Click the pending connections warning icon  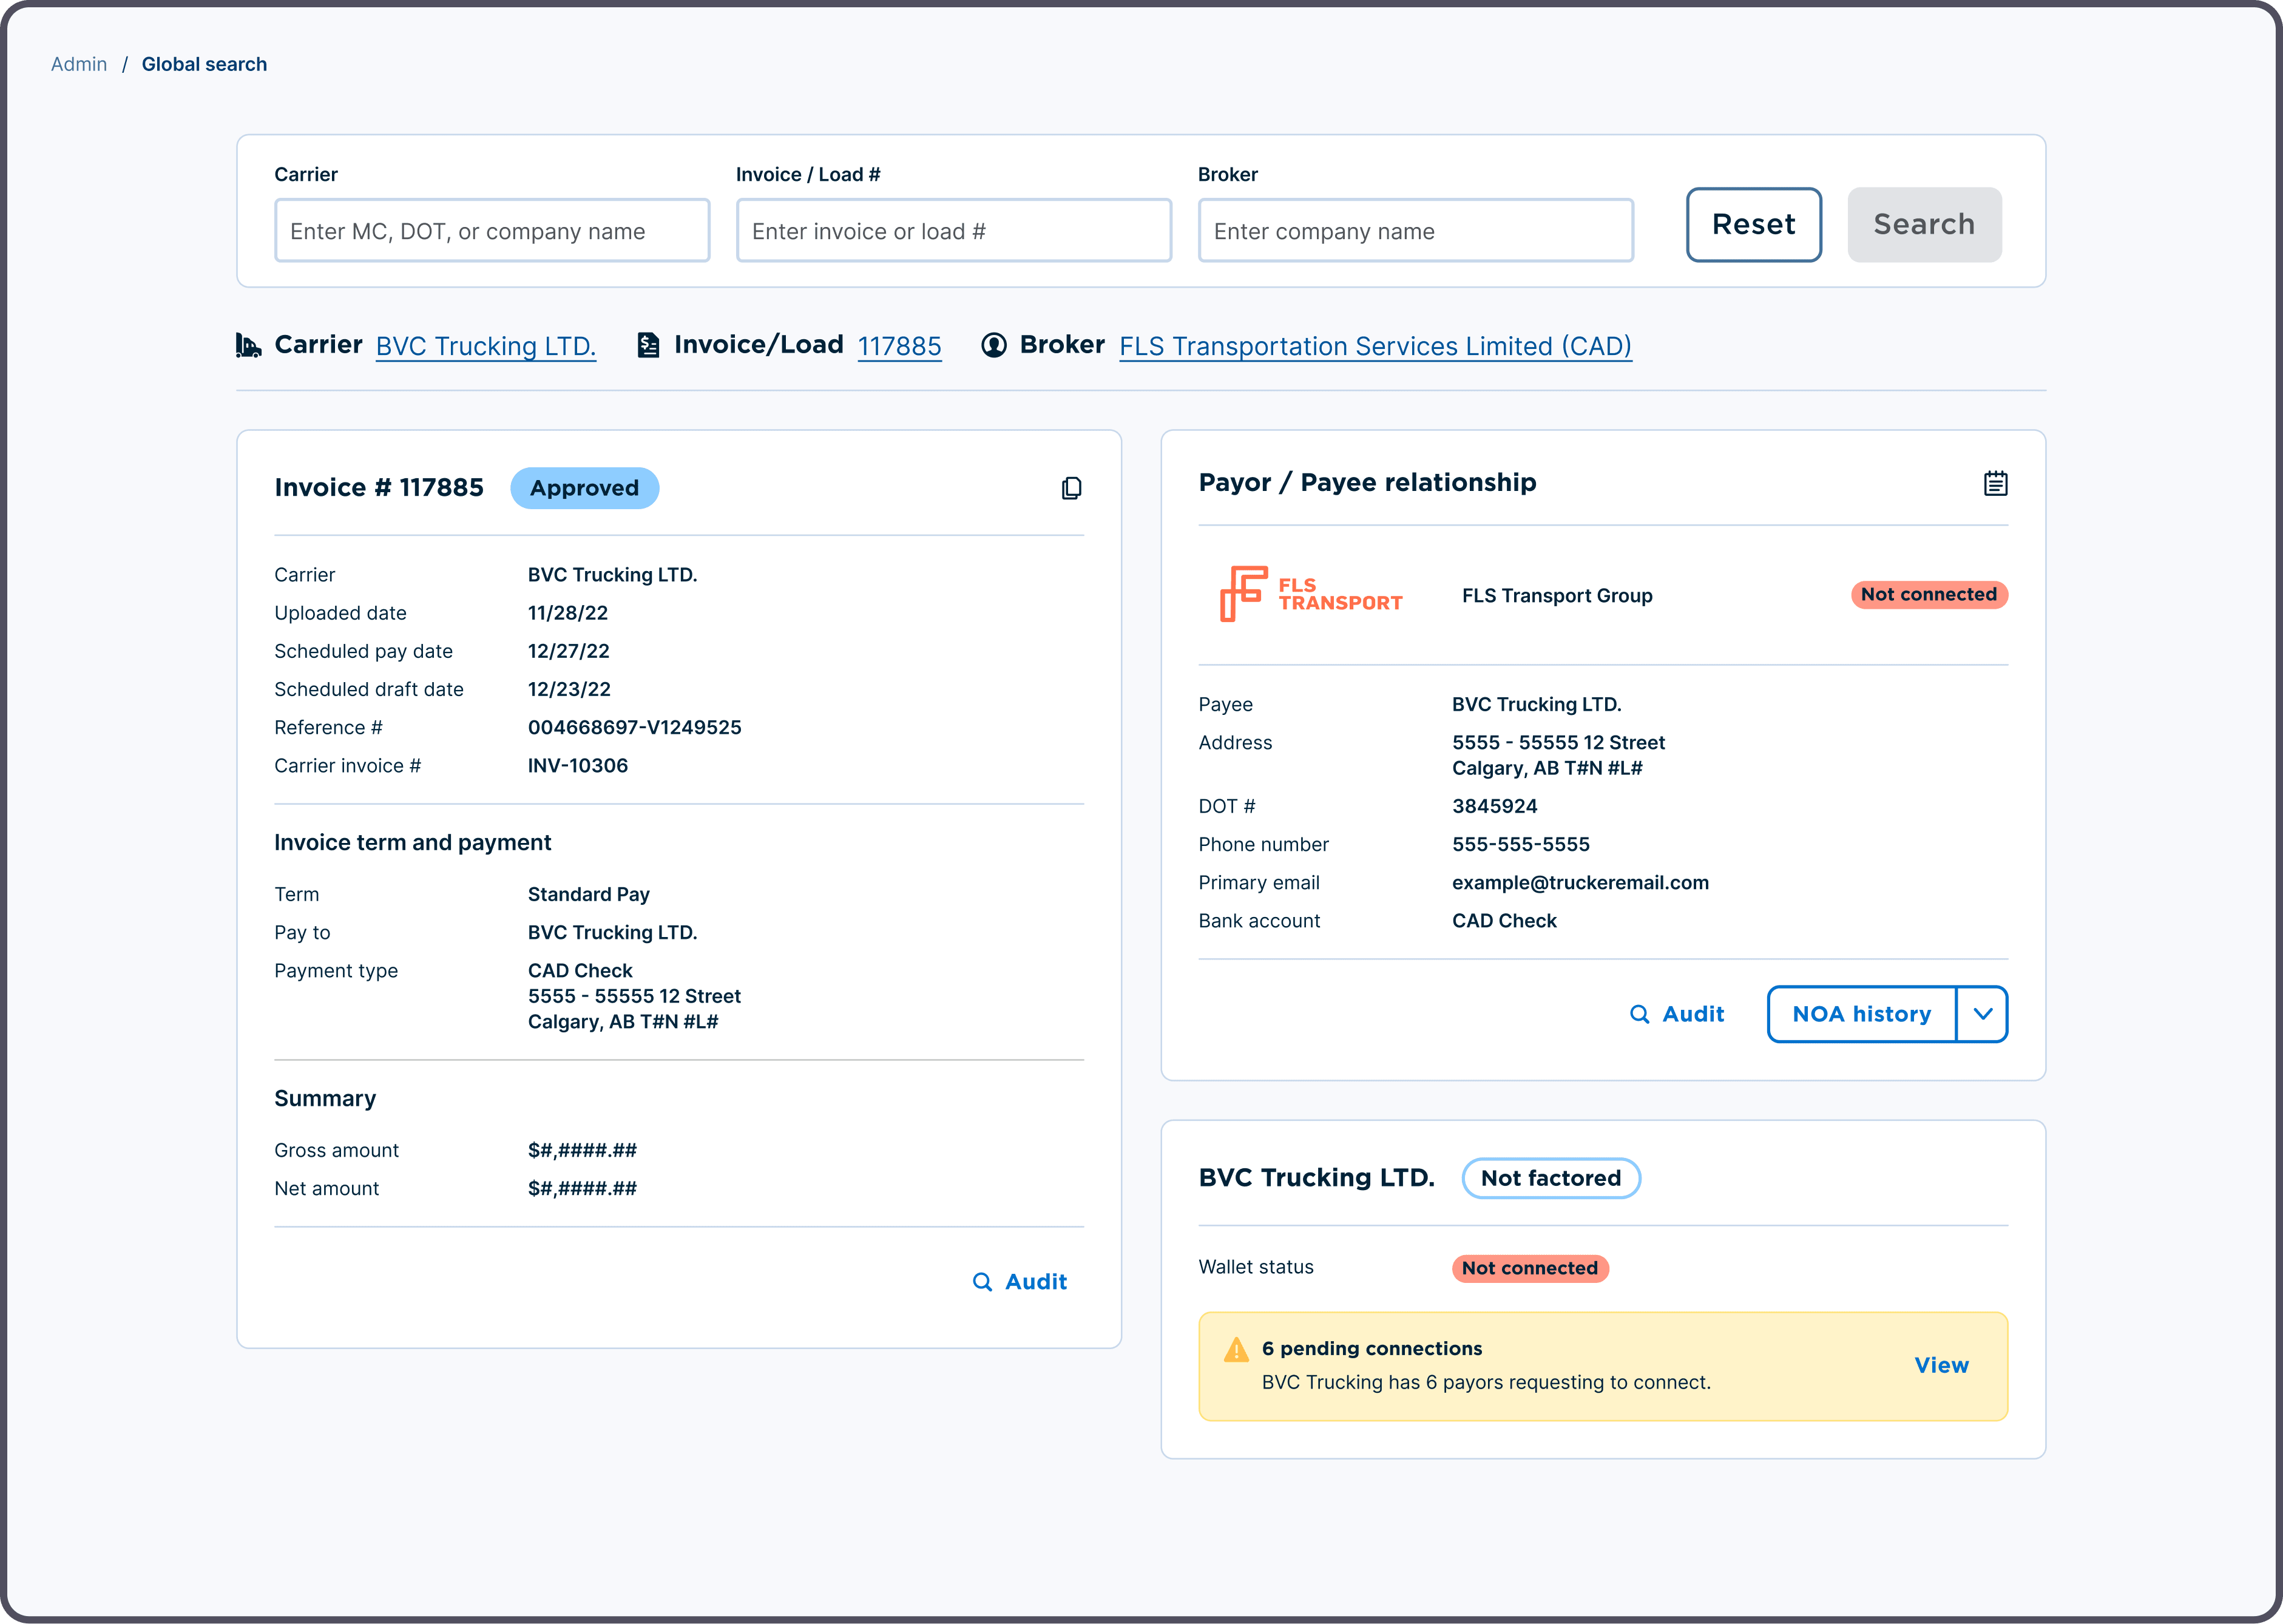click(x=1236, y=1350)
